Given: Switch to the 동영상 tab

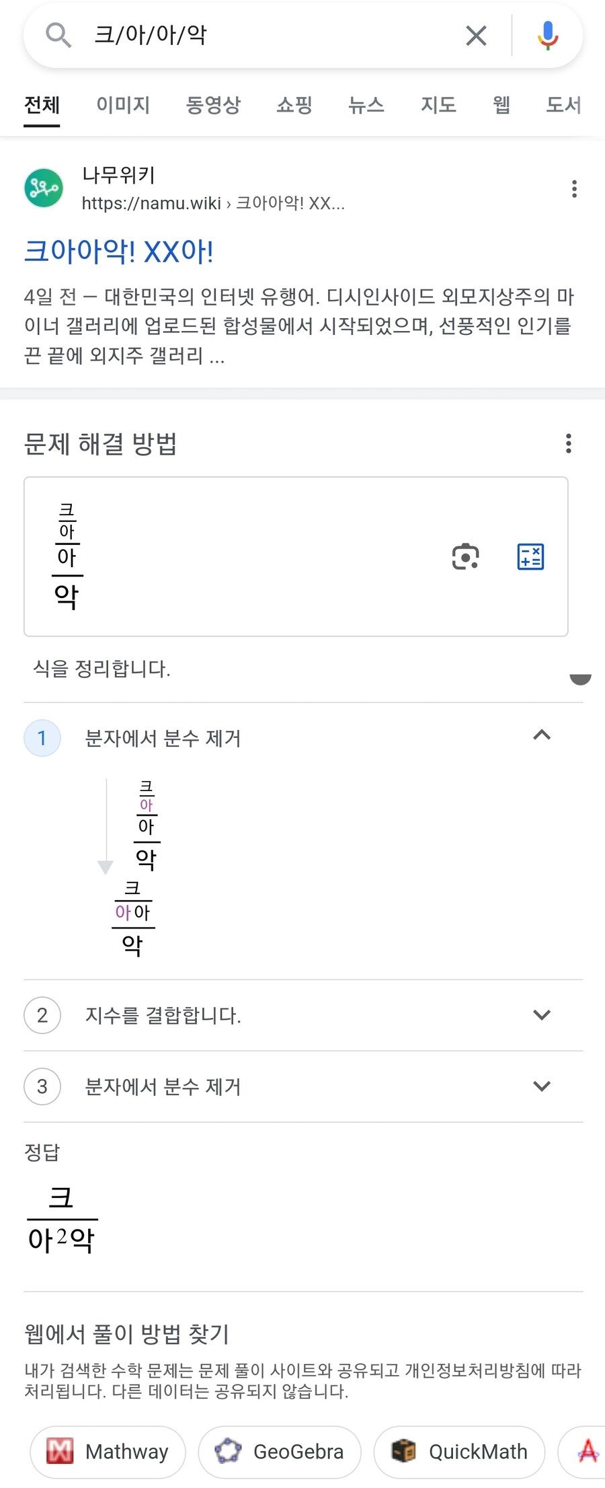Looking at the screenshot, I should tap(213, 105).
